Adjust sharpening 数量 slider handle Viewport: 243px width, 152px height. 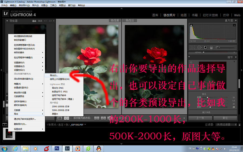[207, 97]
